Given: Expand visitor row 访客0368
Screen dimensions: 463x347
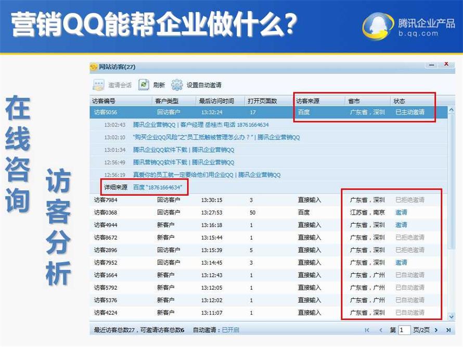Looking at the screenshot, I should pos(106,212).
